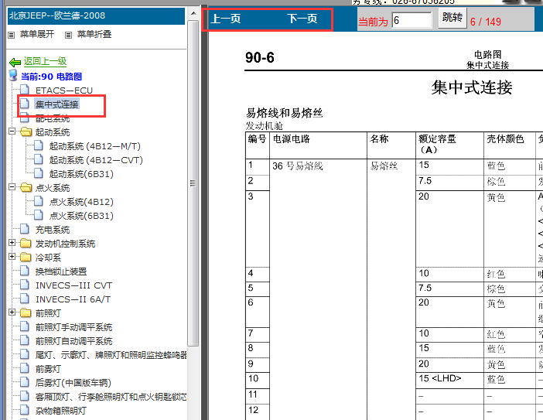Click 当前:90 电路图 heading

[x=52, y=77]
